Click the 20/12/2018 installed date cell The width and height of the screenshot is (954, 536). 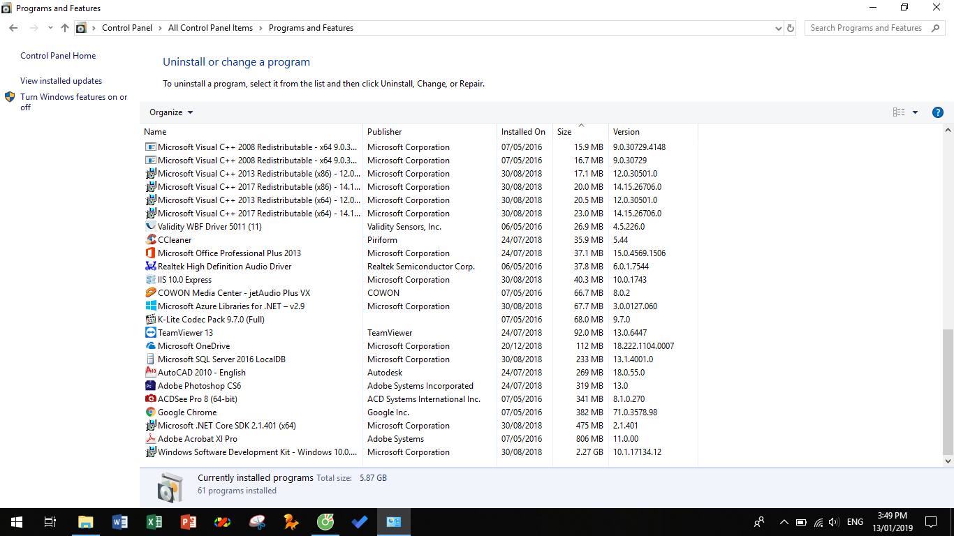522,346
